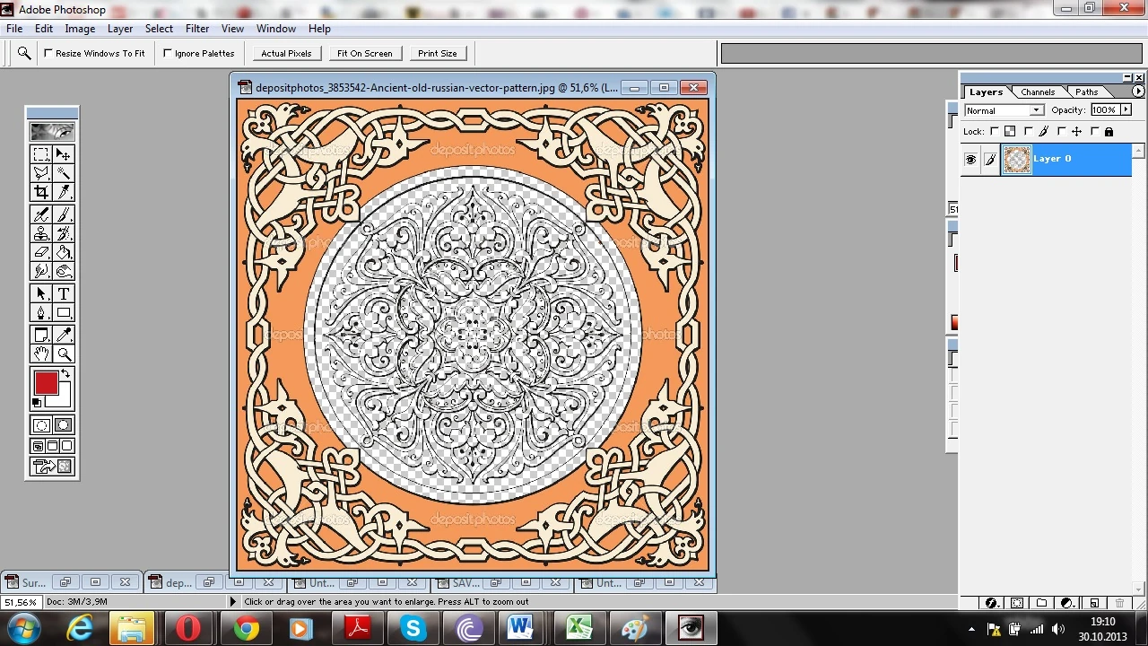
Task: Select the Smudge tool
Action: pos(41,271)
